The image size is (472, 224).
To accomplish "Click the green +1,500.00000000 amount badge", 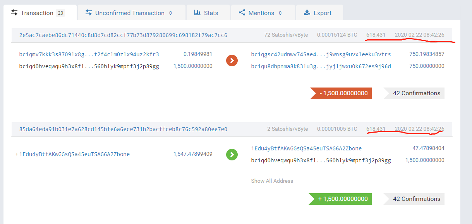I will coord(340,199).
